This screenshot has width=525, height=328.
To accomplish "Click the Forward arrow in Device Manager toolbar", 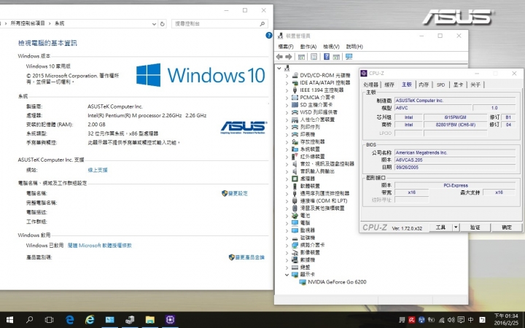I will (288, 57).
